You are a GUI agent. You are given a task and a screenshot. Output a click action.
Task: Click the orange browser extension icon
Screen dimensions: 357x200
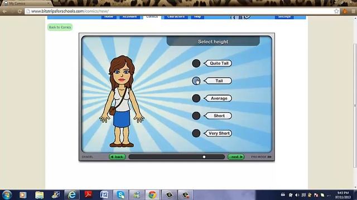[x=345, y=11]
